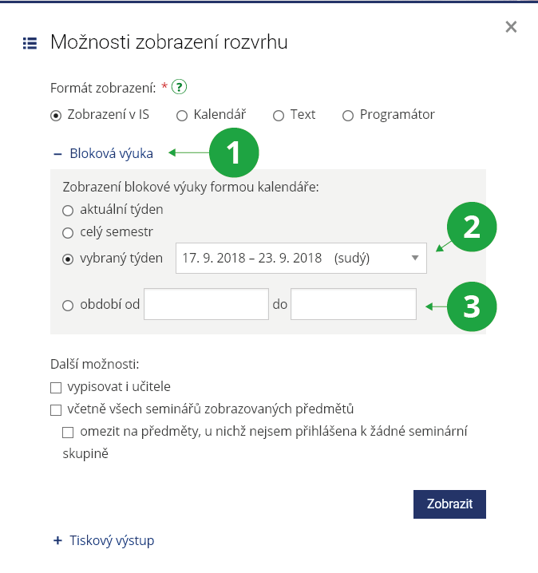Click the 'období od' start date field
The image size is (538, 573).
[206, 305]
